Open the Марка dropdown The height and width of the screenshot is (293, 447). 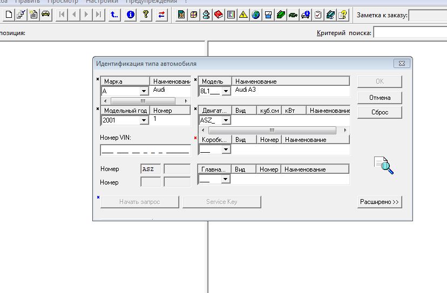pyautogui.click(x=144, y=92)
